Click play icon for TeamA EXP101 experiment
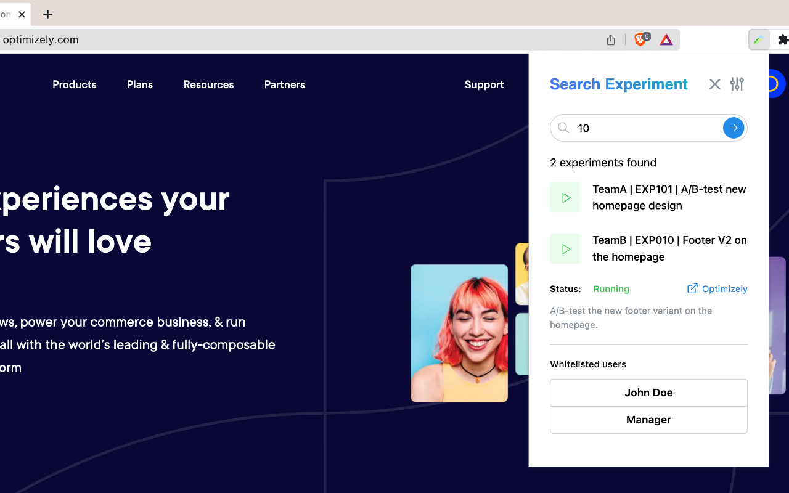Image resolution: width=789 pixels, height=493 pixels. click(x=565, y=197)
